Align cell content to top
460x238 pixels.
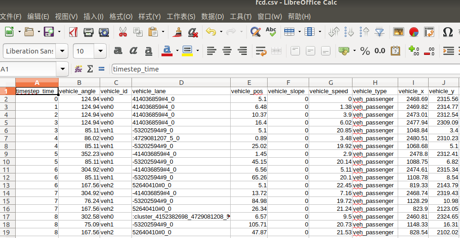[x=295, y=51]
